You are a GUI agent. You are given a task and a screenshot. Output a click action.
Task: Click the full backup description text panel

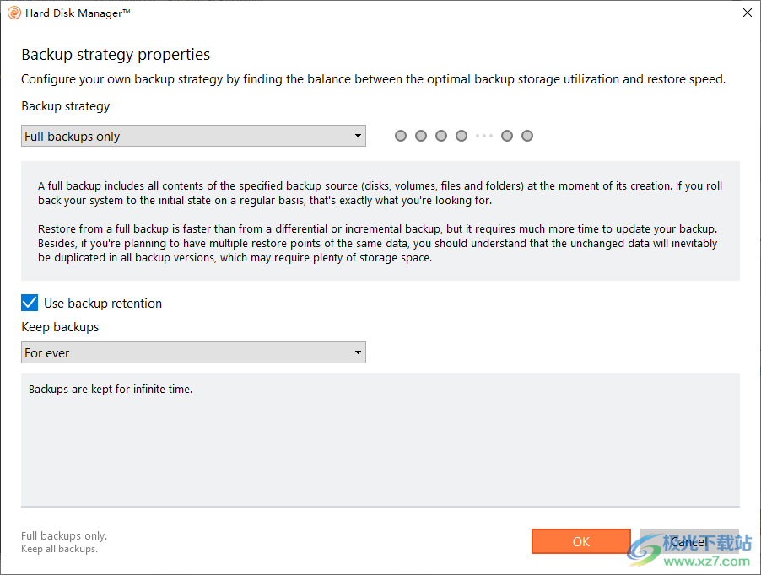pos(380,221)
